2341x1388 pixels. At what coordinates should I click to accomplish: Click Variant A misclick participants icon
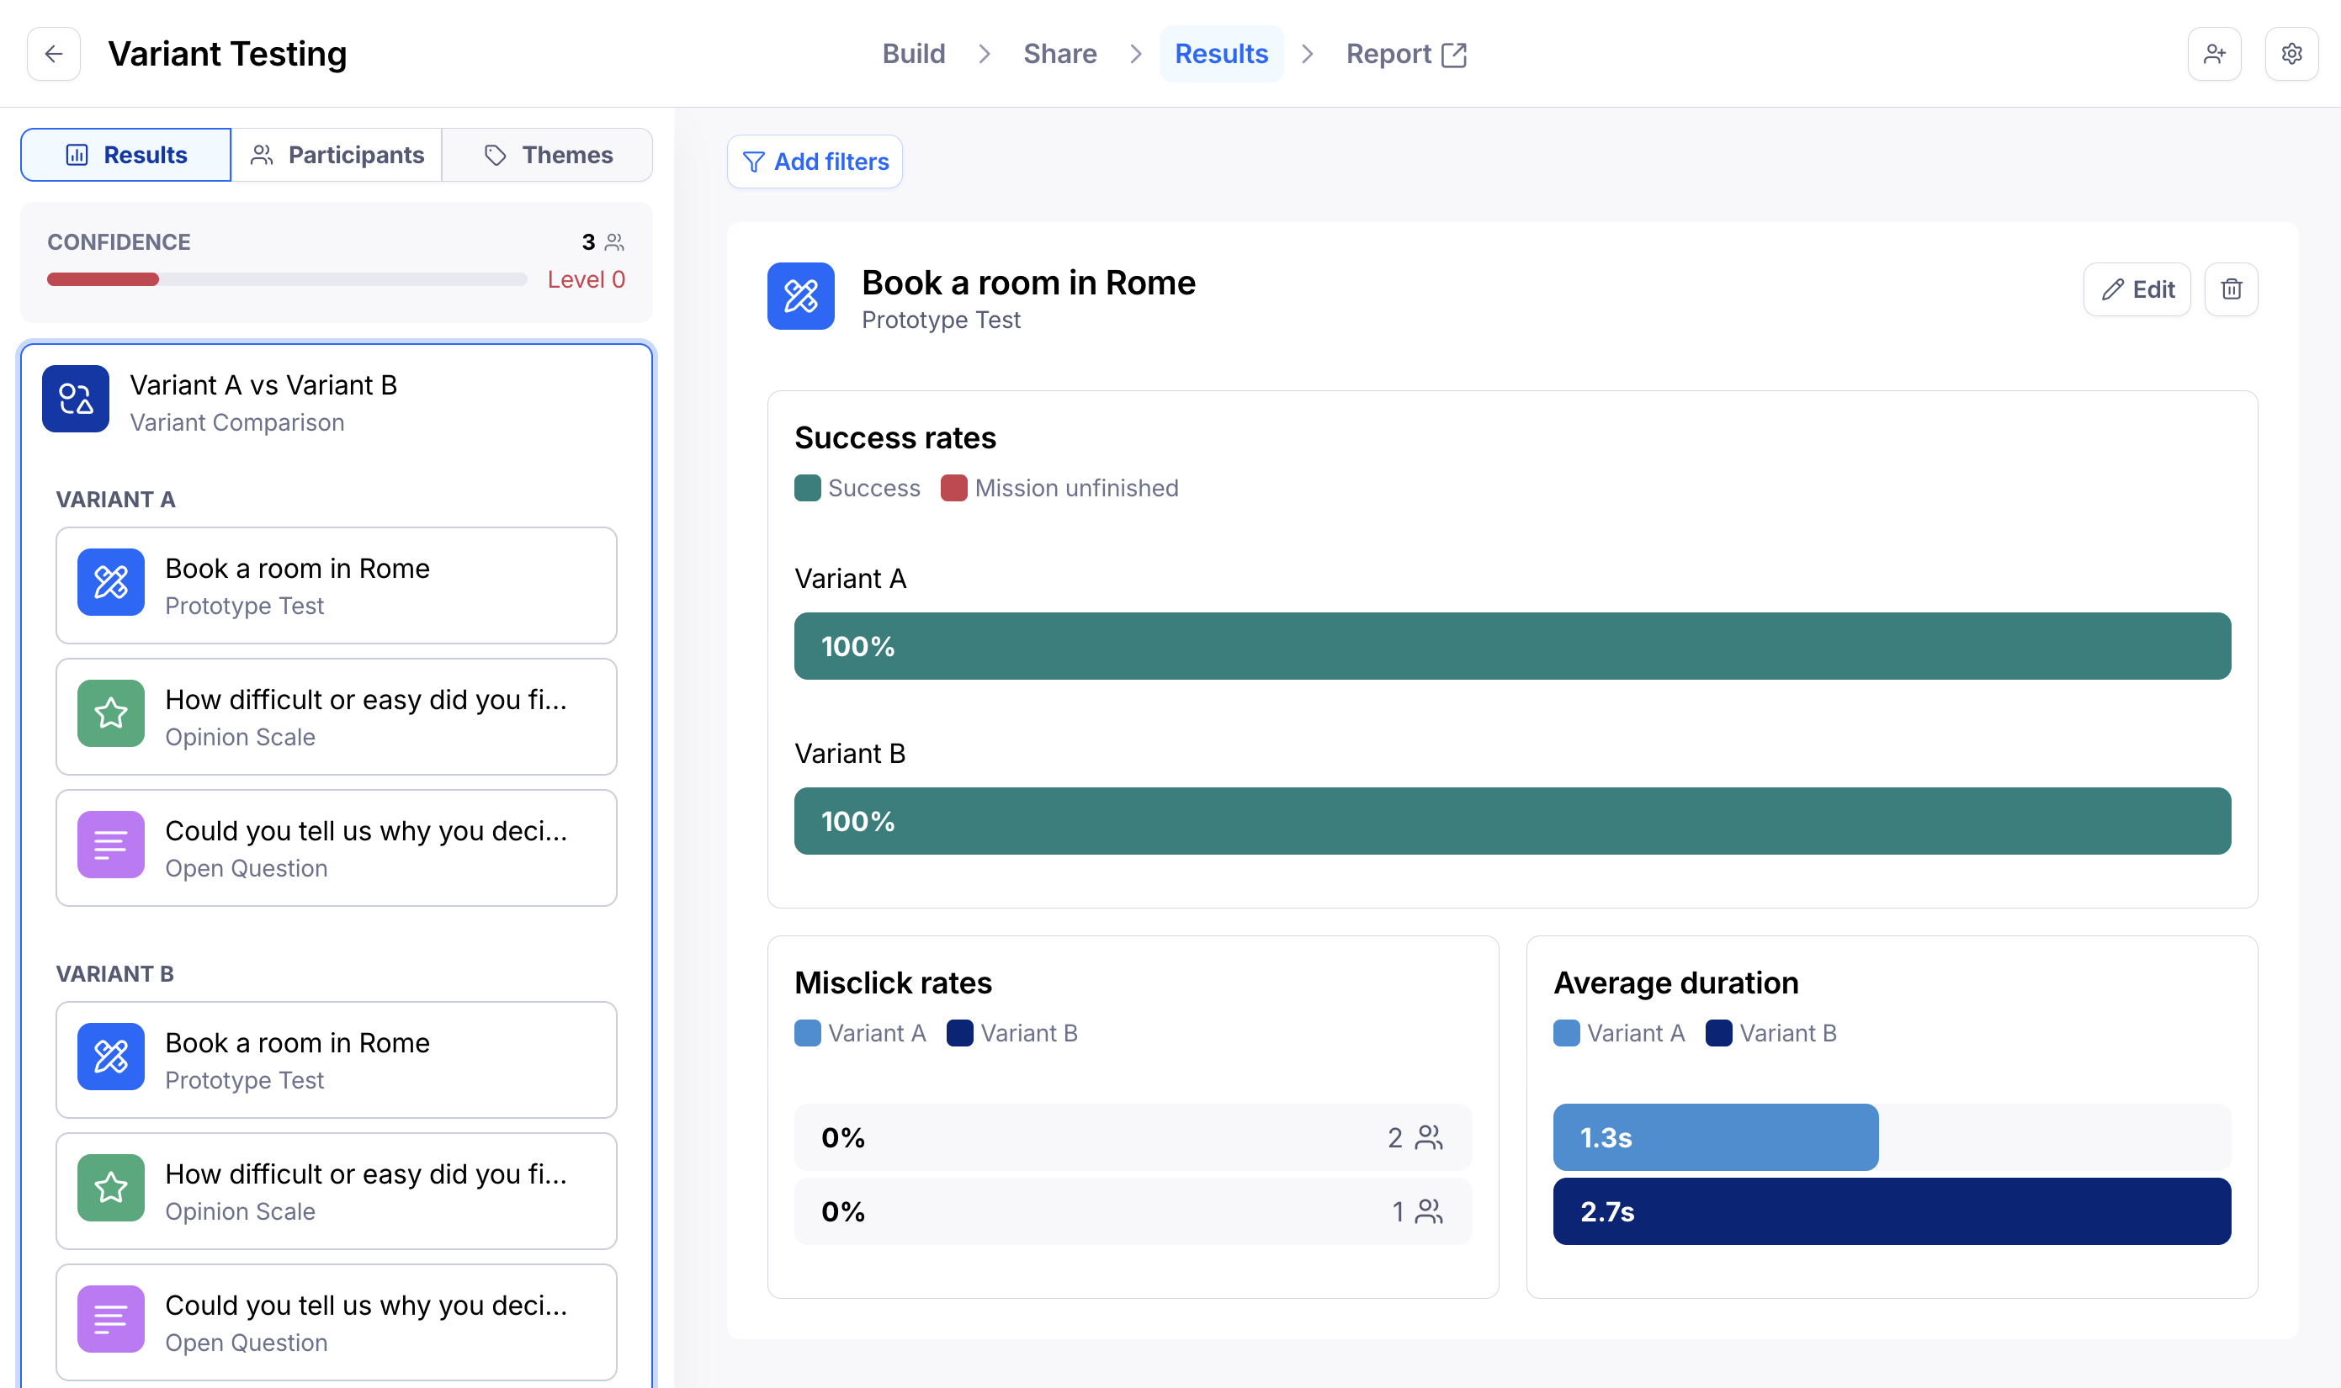1429,1137
